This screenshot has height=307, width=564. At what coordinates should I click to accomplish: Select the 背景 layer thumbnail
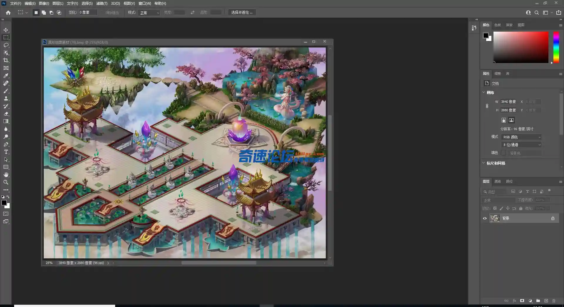click(x=495, y=218)
